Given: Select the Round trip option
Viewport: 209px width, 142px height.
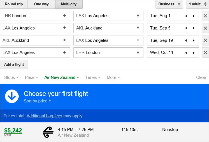Looking at the screenshot, I should tap(14, 4).
